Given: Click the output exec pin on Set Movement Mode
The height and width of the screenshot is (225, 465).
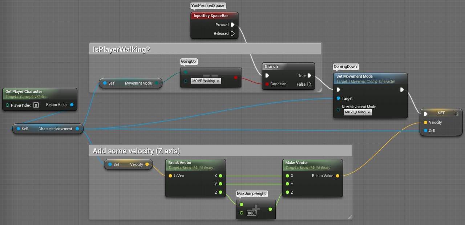Looking at the screenshot, I should [x=402, y=90].
